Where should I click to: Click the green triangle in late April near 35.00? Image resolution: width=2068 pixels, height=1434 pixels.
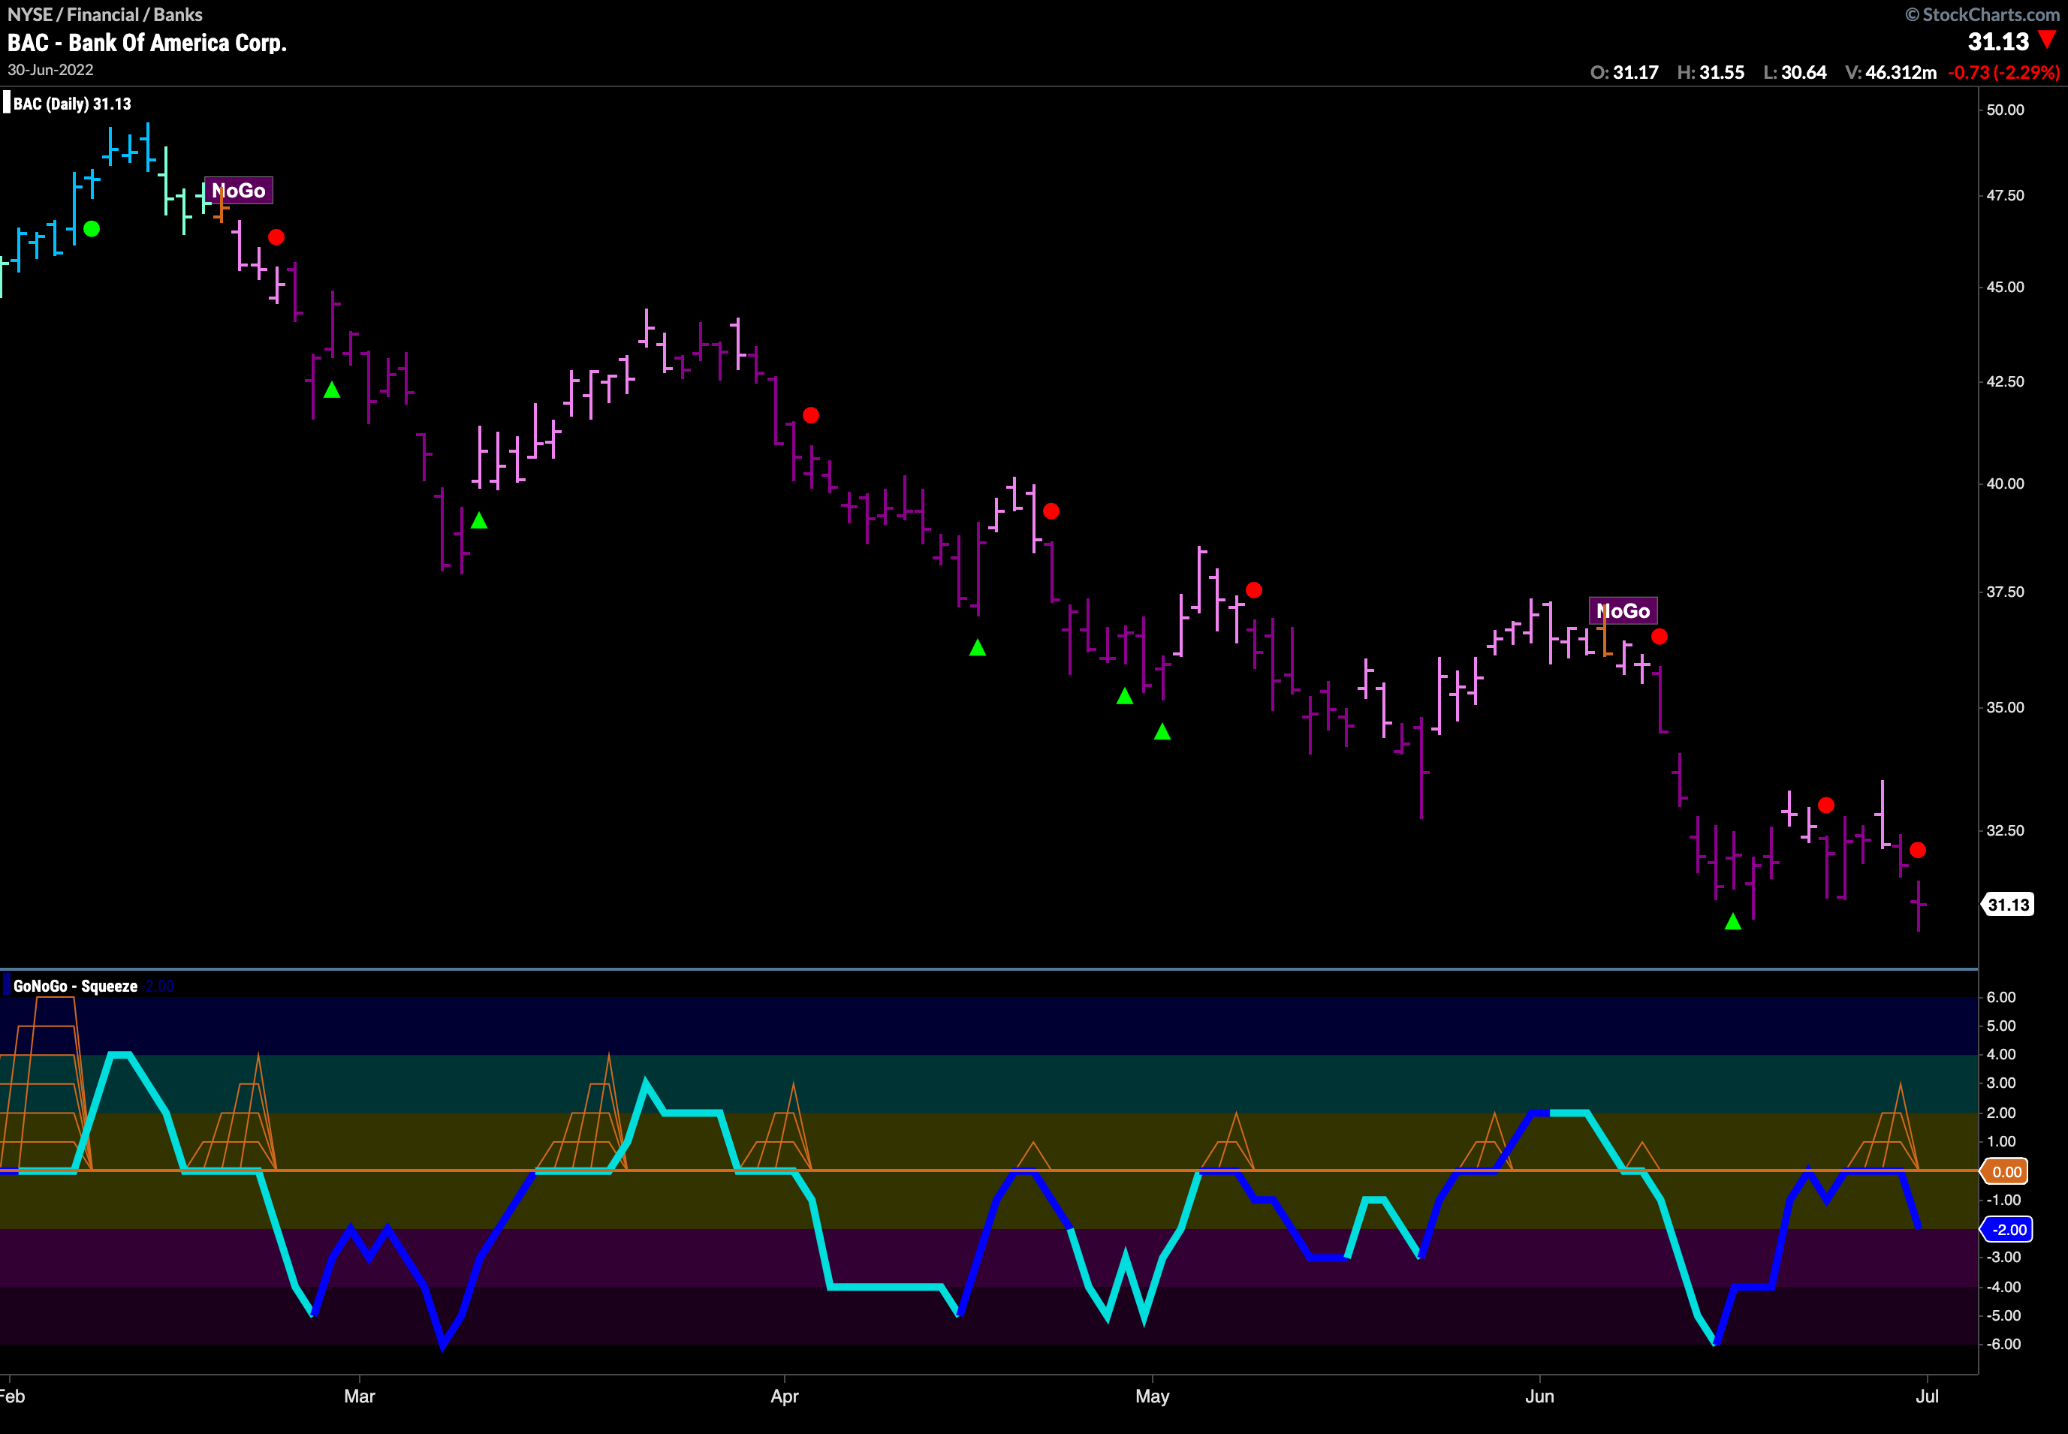pos(1124,696)
